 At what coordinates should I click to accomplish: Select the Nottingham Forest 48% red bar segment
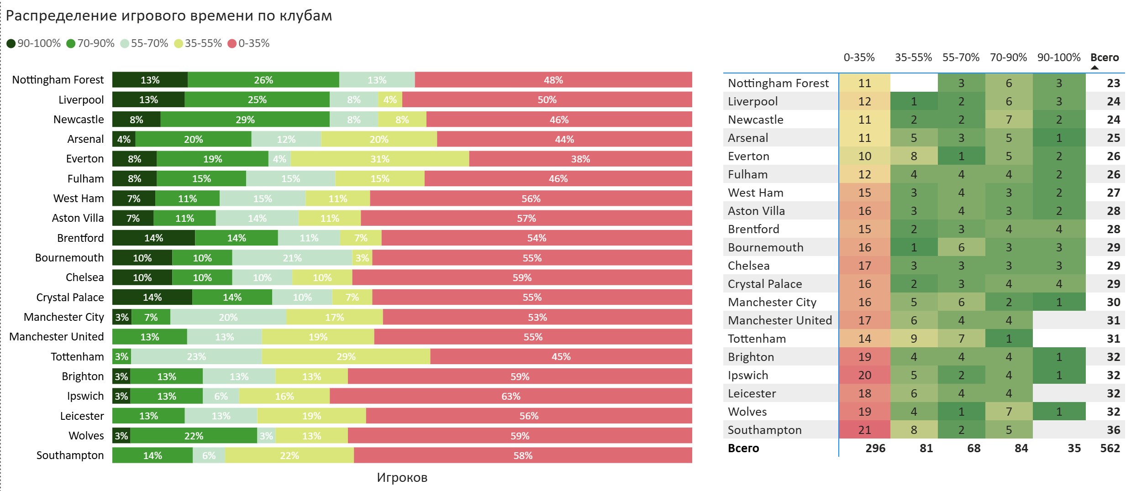click(x=553, y=80)
